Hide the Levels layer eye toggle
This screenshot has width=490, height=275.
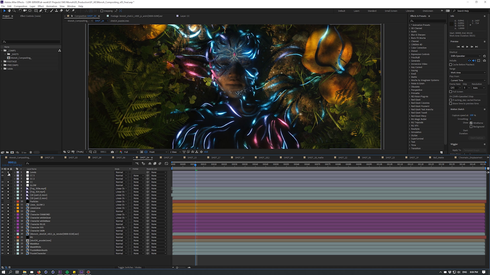pos(2,172)
